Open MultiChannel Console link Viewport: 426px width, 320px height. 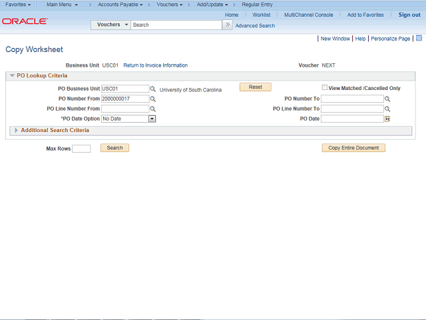309,15
